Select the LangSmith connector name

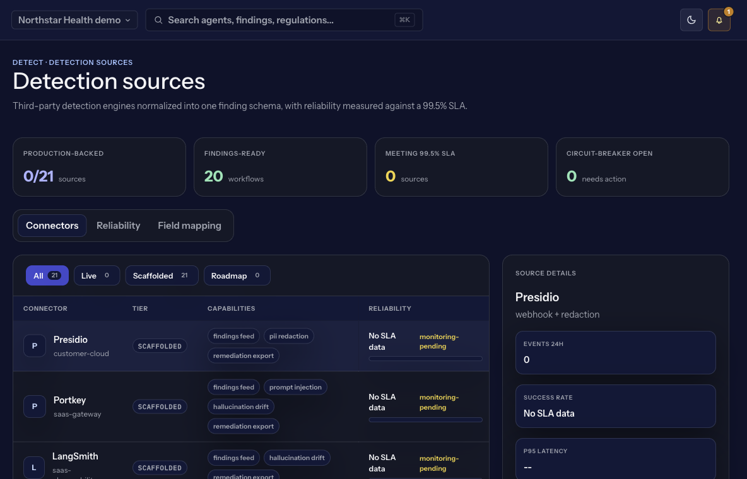pyautogui.click(x=75, y=456)
